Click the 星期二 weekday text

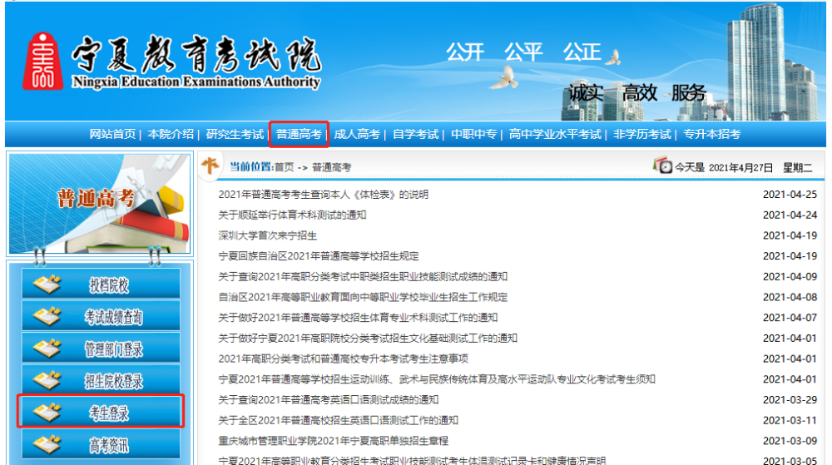tap(798, 167)
